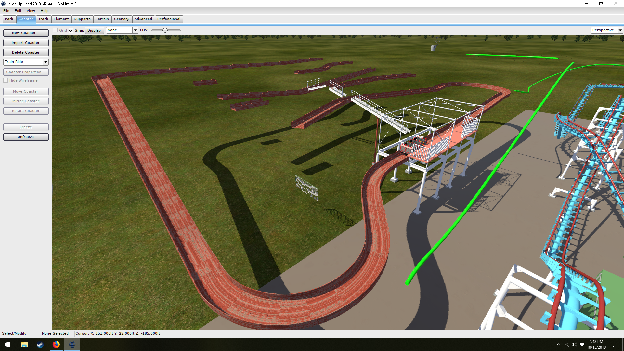The image size is (624, 351).
Task: Click the New Coaster button
Action: tap(26, 33)
